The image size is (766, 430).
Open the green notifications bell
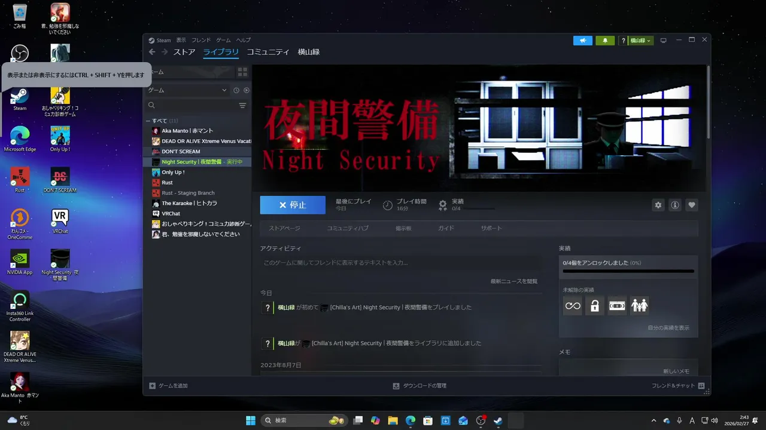(x=605, y=41)
